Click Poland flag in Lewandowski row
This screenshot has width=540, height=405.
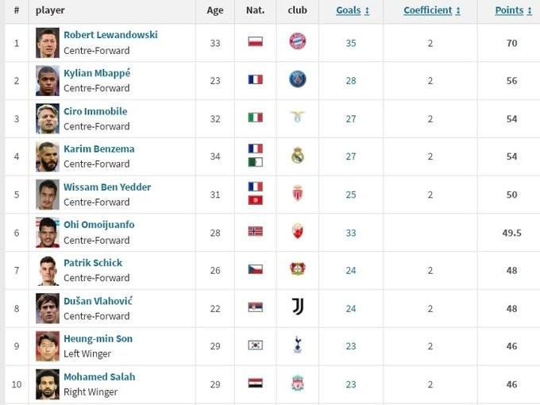click(256, 41)
